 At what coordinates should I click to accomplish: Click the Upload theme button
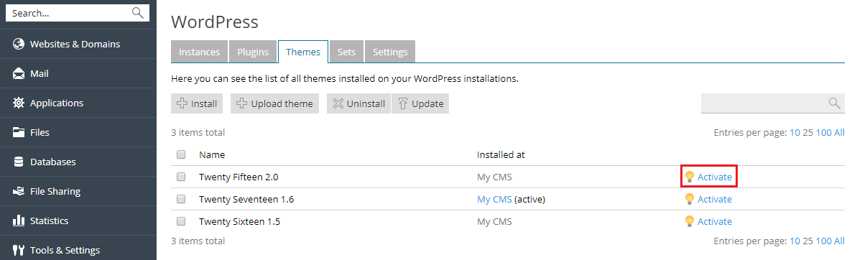(x=274, y=103)
